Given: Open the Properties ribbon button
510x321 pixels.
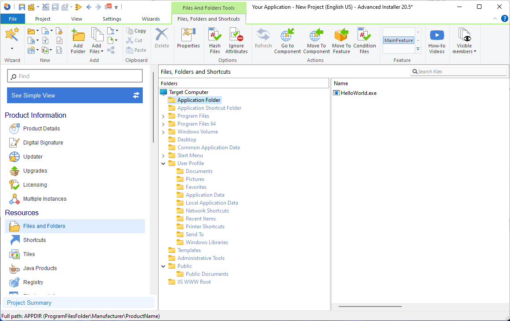Looking at the screenshot, I should [x=188, y=38].
